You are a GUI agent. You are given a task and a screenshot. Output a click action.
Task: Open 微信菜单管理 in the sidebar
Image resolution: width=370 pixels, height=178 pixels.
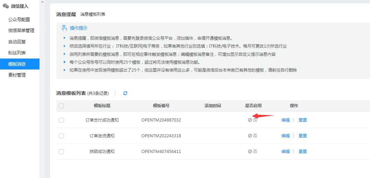[x=21, y=30]
